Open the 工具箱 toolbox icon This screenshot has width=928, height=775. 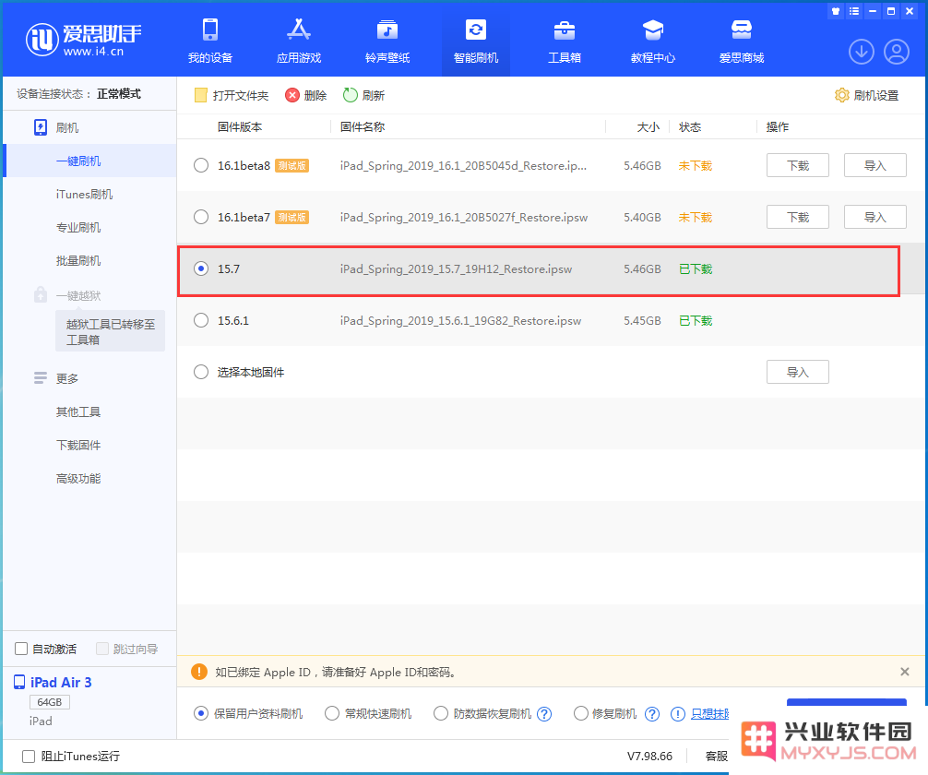(564, 30)
